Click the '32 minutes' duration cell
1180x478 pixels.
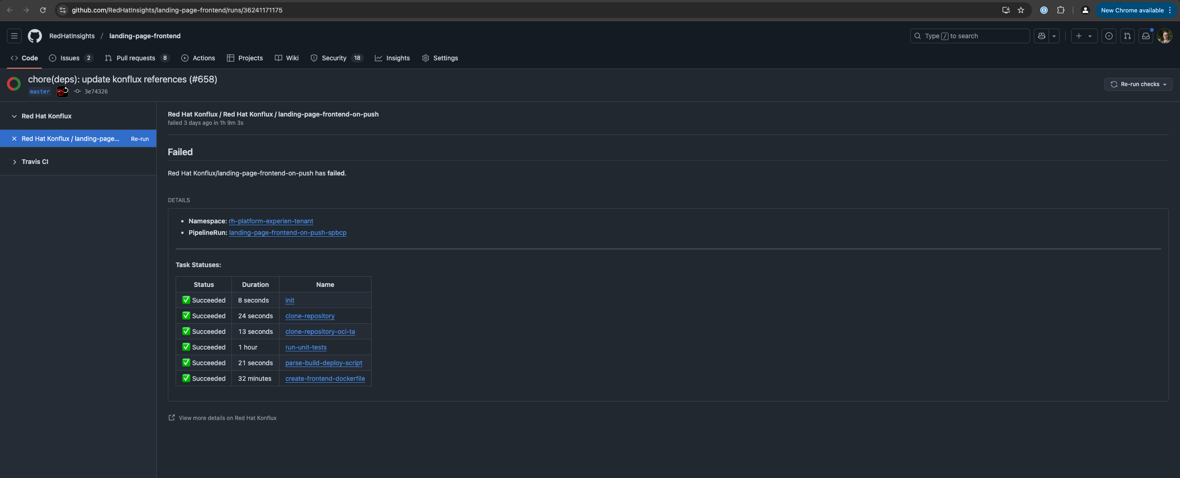pyautogui.click(x=255, y=379)
